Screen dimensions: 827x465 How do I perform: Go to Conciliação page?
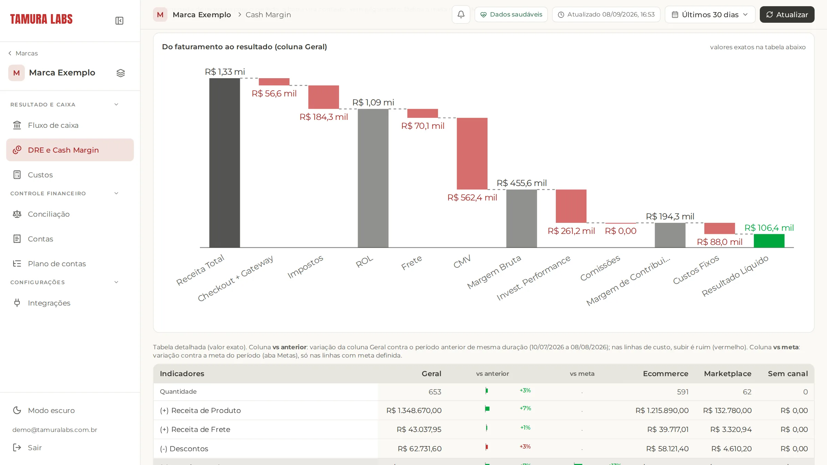(70, 214)
